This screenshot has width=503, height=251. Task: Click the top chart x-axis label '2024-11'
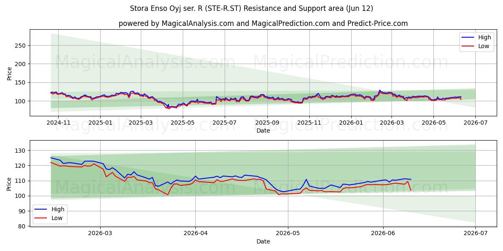tap(58, 123)
